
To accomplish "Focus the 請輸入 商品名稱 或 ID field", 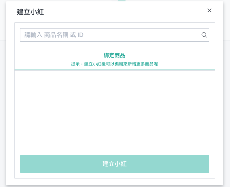I will click(x=115, y=35).
